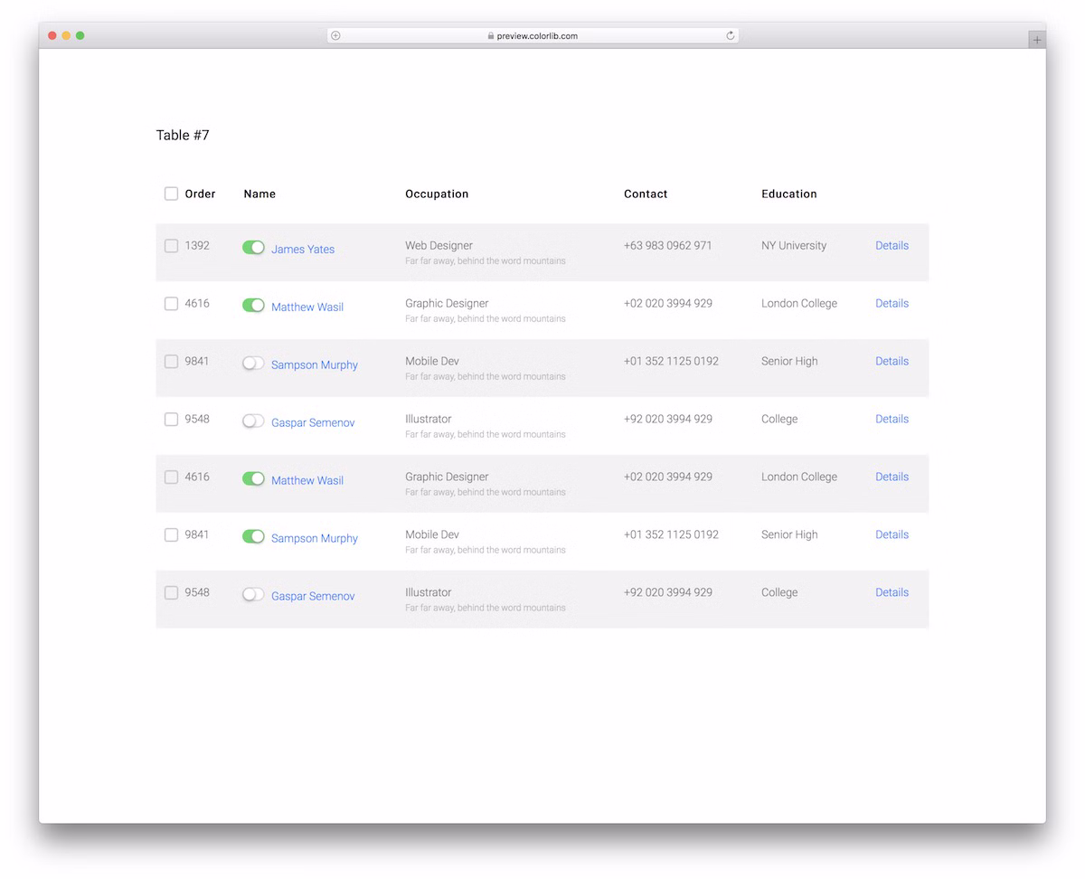Enable the switched-off Sampson Murphy toggle
This screenshot has height=879, width=1085.
click(253, 364)
